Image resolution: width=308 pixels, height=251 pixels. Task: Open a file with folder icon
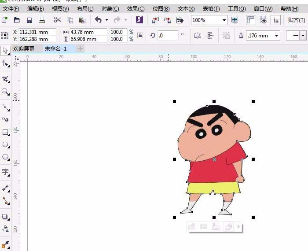coord(17,20)
